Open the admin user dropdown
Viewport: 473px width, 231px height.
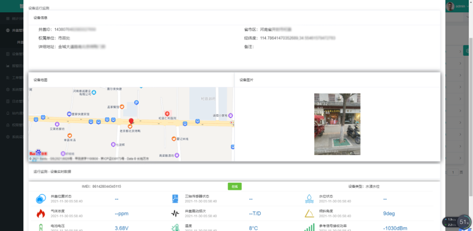click(x=460, y=6)
